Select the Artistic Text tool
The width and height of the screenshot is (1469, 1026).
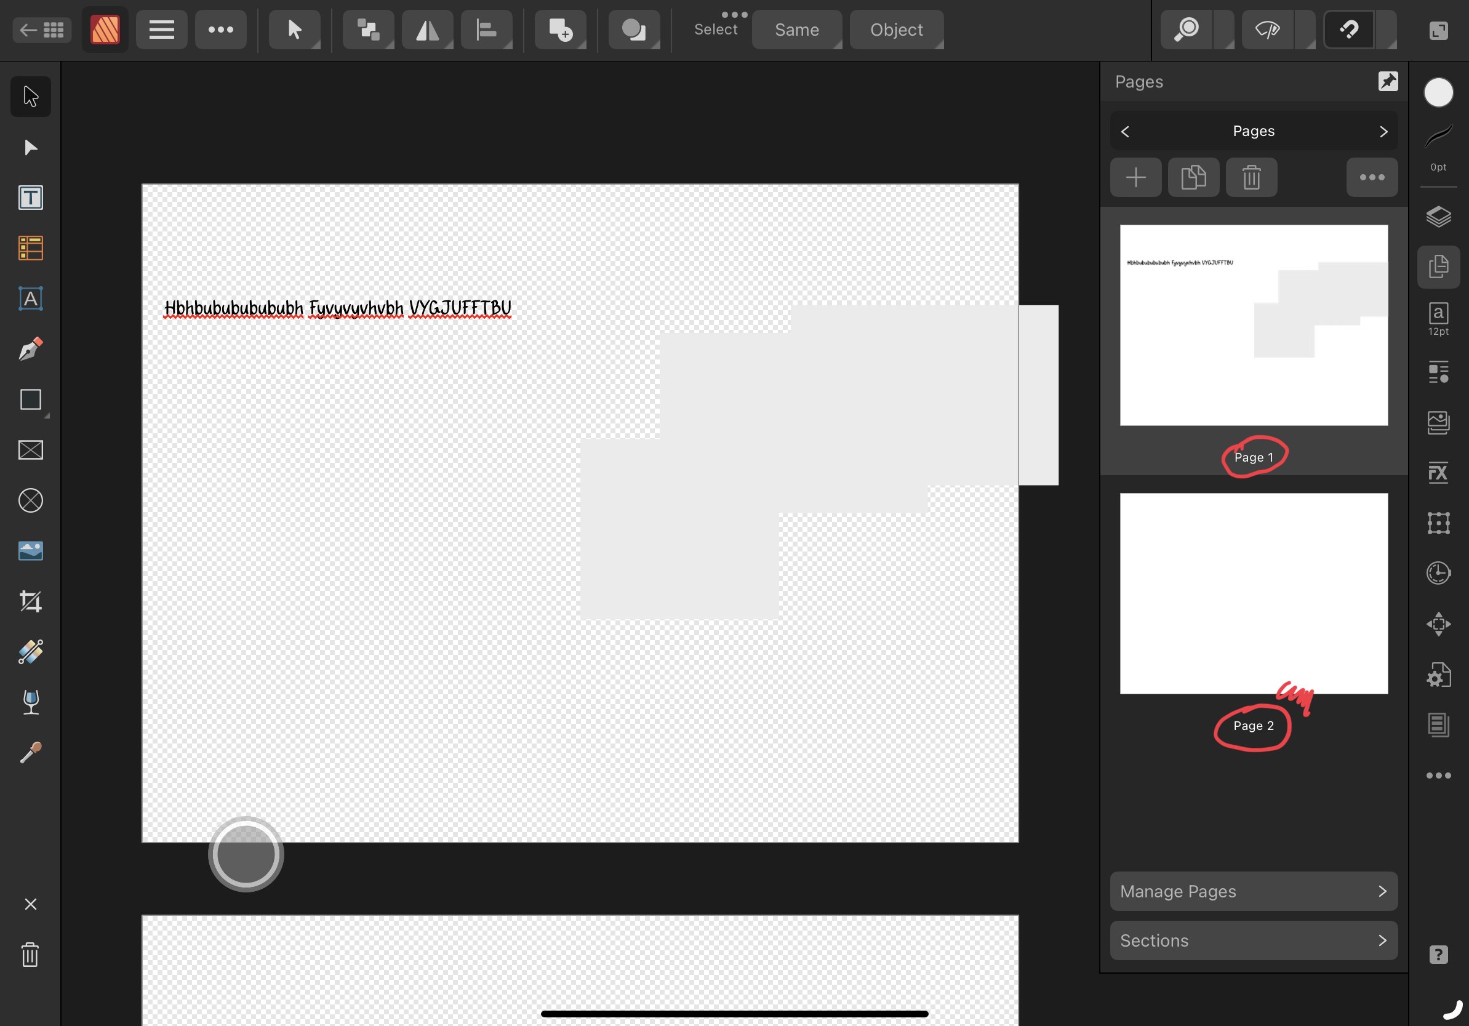tap(30, 299)
